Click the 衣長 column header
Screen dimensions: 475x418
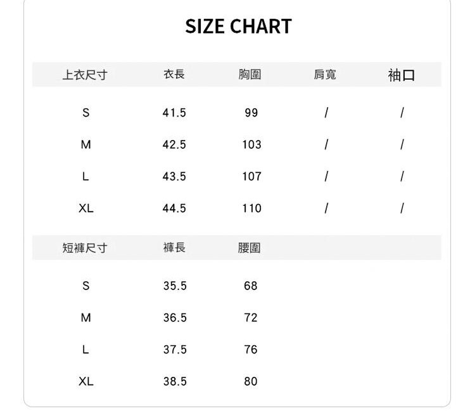pyautogui.click(x=174, y=74)
